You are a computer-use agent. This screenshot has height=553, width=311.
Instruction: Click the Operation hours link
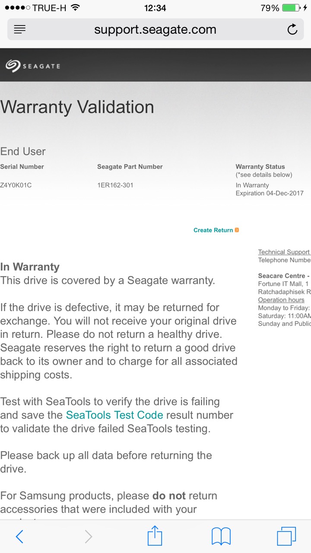click(281, 300)
